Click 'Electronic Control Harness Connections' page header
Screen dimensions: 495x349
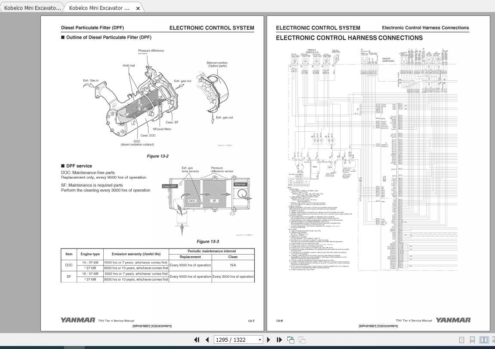coord(425,28)
